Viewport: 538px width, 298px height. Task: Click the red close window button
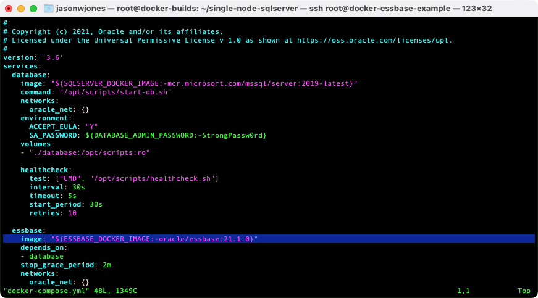pos(9,9)
